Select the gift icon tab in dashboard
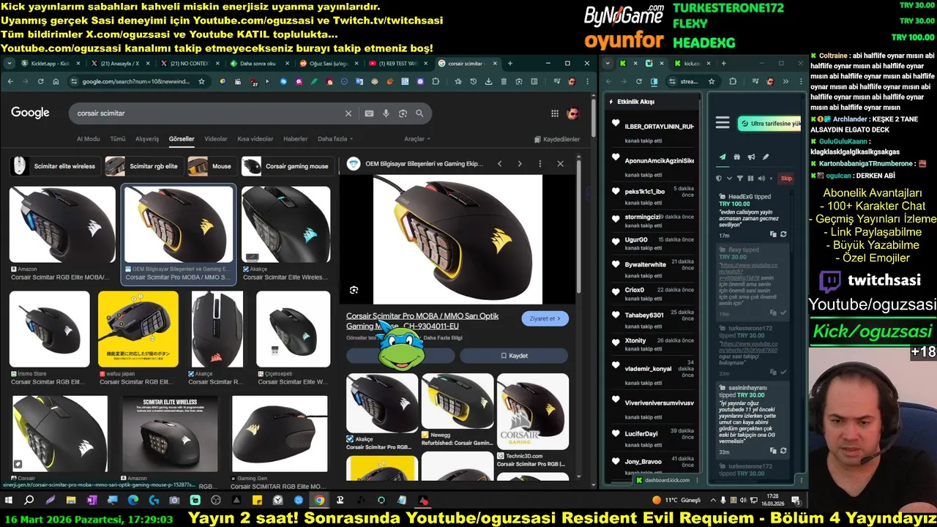Screen dimensions: 937x527 737,157
